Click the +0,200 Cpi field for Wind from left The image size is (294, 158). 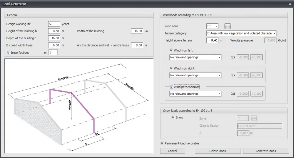coord(256,57)
